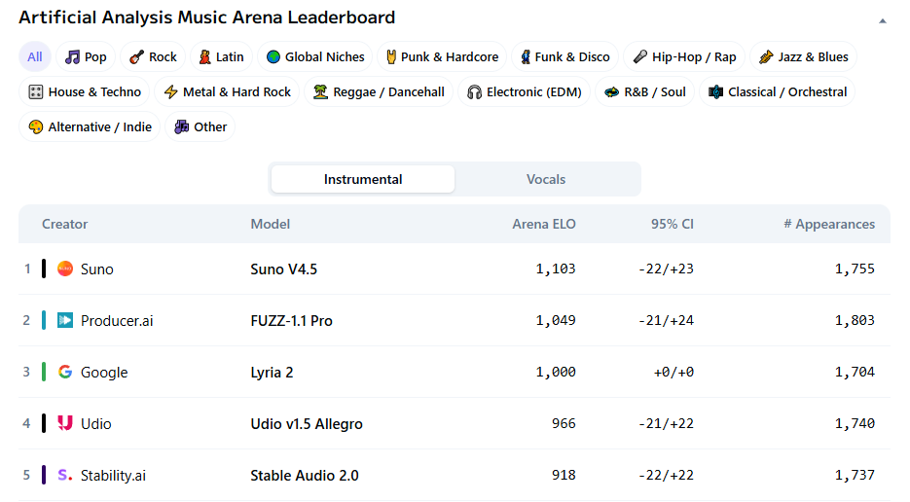Screen dimensions: 910x502
Task: Click the Suno logo icon
Action: (x=65, y=269)
